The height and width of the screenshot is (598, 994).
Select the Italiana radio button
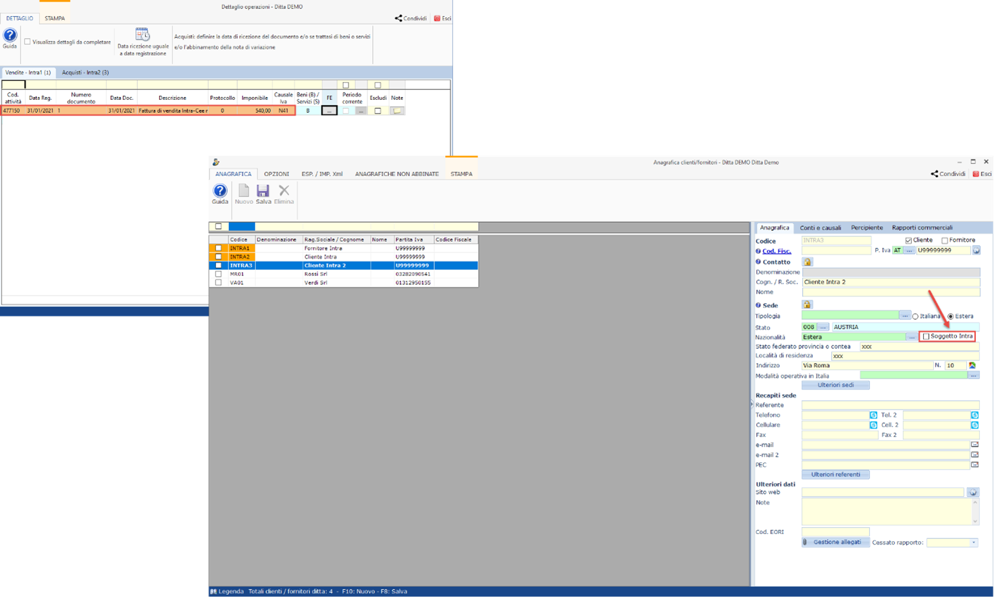pos(916,317)
